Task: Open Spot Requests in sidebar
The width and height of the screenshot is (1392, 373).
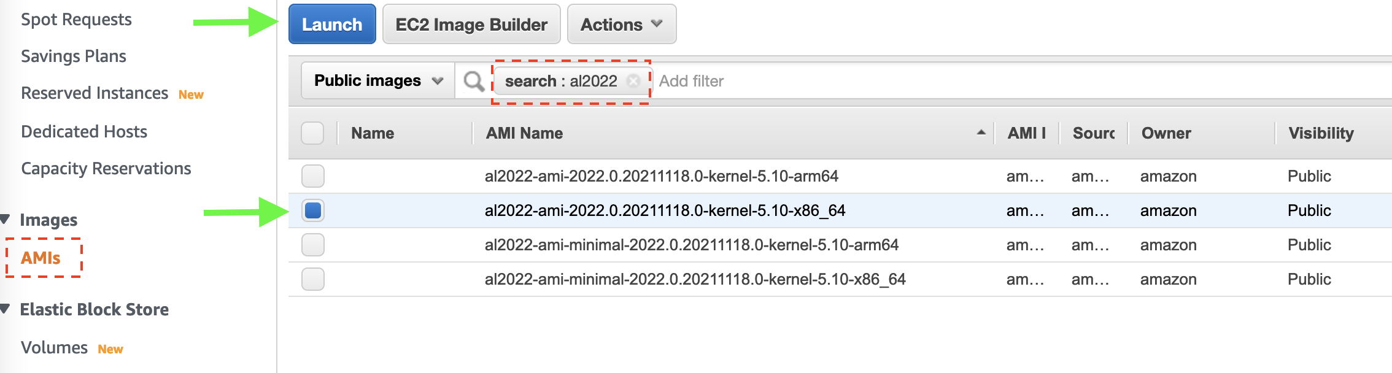Action: pyautogui.click(x=76, y=20)
